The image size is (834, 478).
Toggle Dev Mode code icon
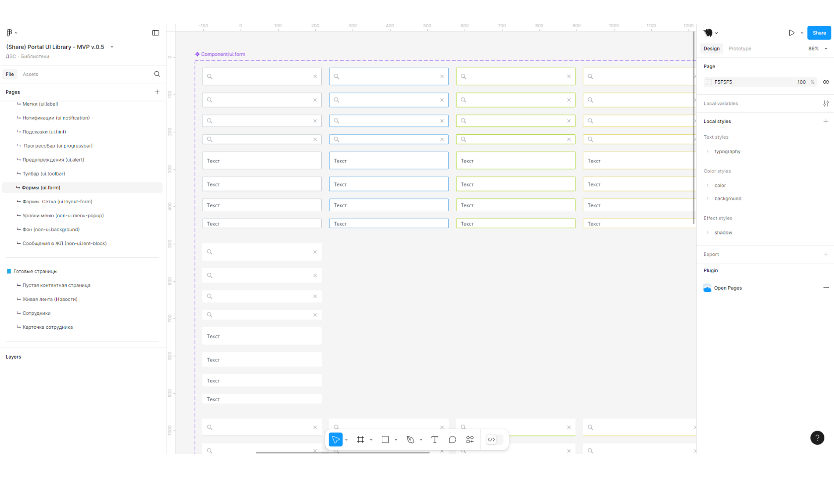[491, 439]
